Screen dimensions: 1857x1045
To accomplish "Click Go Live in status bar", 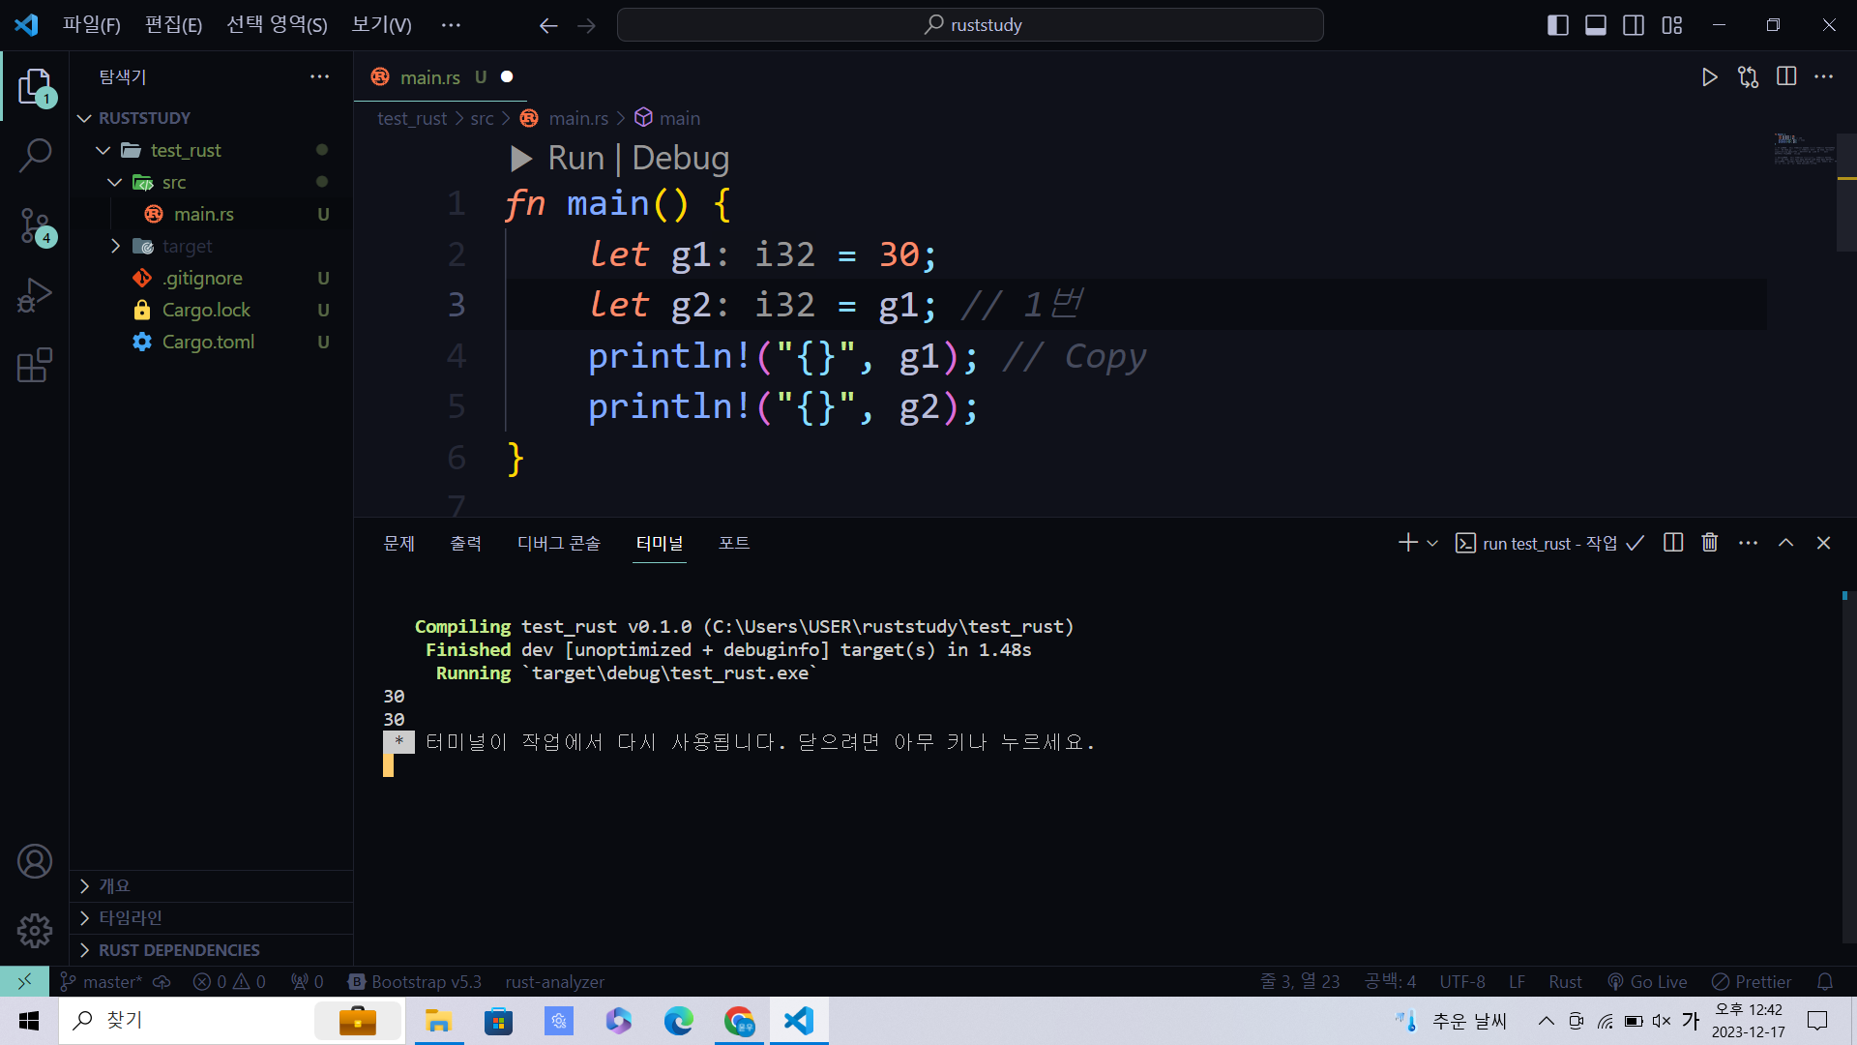I will 1648,981.
